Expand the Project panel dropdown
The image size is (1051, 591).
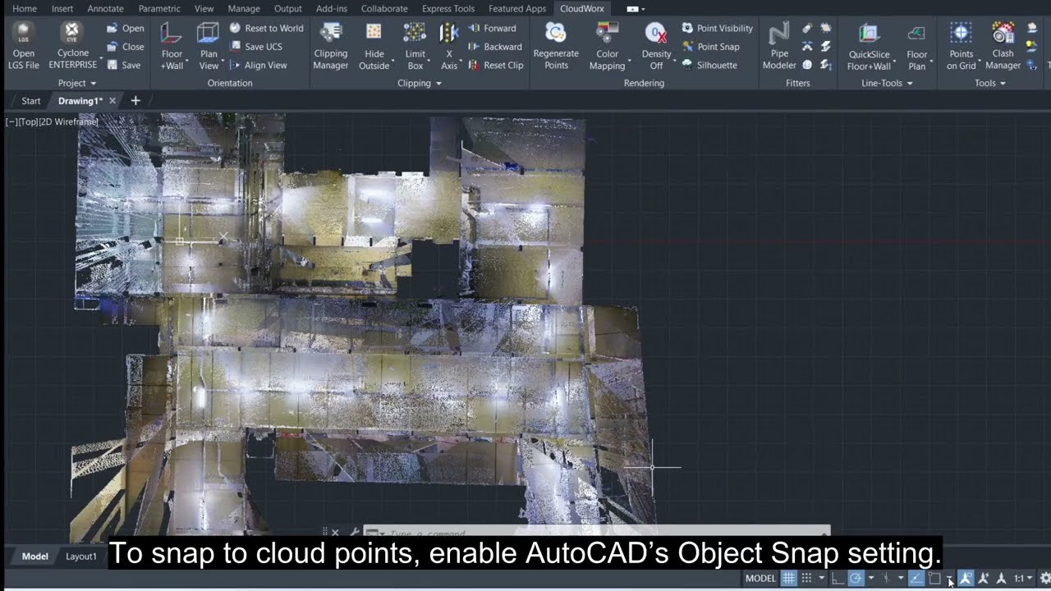pos(93,84)
